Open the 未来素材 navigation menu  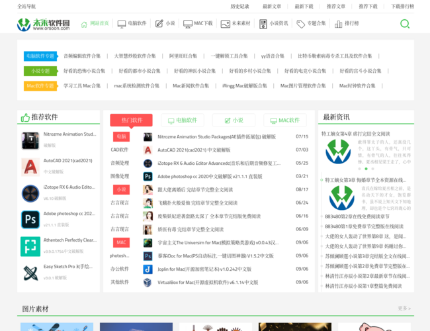pyautogui.click(x=236, y=24)
